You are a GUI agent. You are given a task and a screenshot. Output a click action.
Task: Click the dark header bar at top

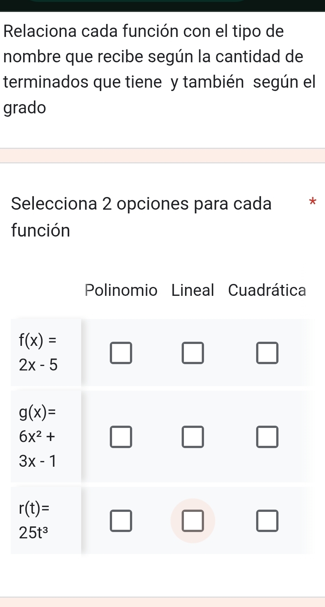tap(162, 6)
